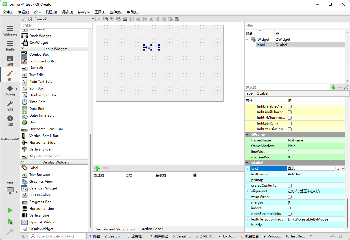Check ImhUrlCharactersOnly checkbox
Image resolution: width=350 pixels, height=240 pixels.
click(290, 118)
